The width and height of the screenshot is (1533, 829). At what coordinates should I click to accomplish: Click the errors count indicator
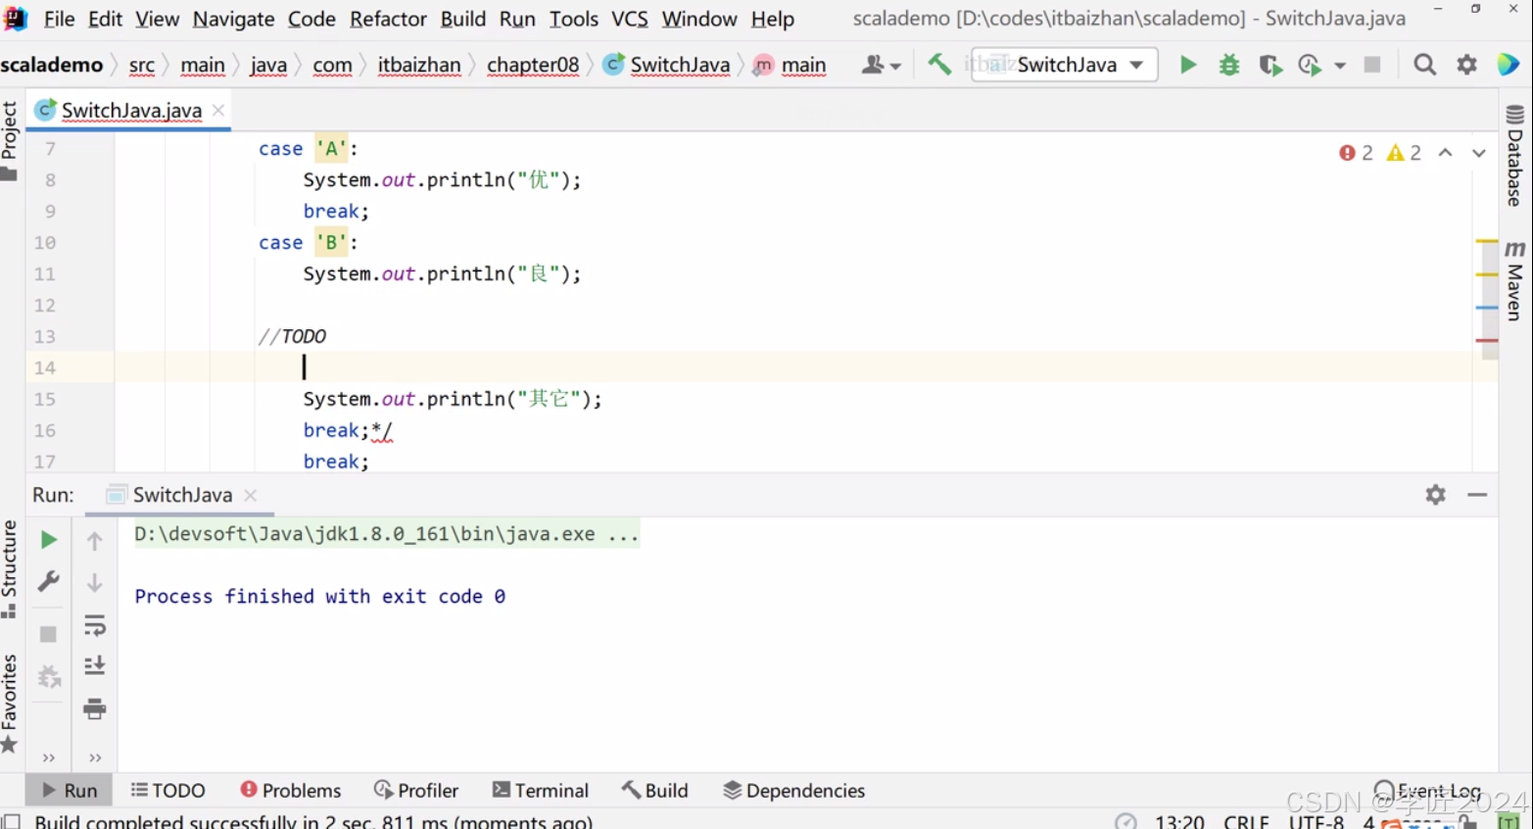1357,153
